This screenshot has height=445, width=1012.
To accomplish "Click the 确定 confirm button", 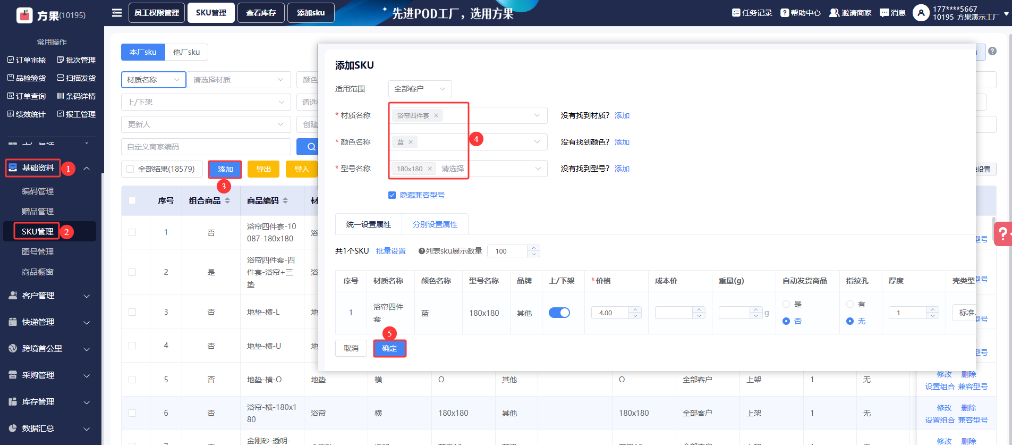I will click(389, 348).
